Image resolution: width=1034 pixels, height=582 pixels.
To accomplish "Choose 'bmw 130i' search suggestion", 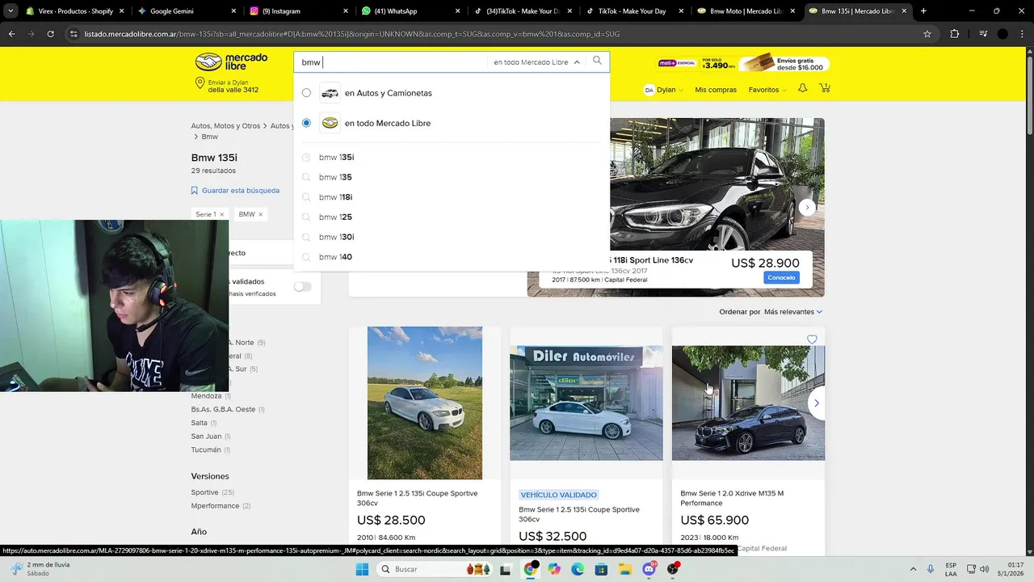I will pyautogui.click(x=336, y=237).
